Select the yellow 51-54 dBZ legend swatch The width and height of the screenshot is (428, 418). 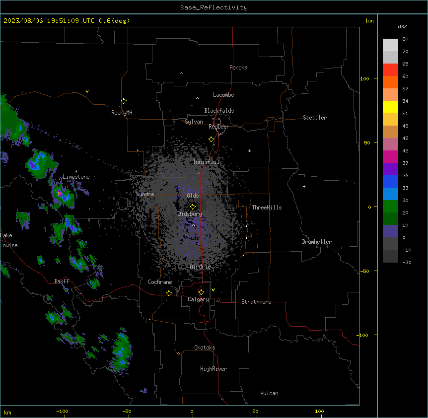tap(390, 107)
